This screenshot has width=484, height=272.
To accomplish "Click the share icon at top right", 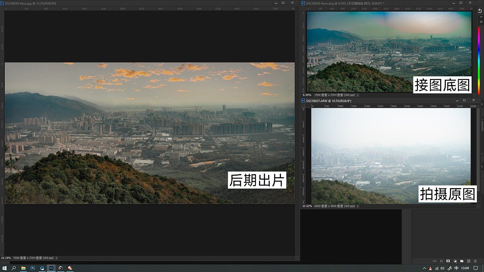I will pyautogui.click(x=480, y=11).
